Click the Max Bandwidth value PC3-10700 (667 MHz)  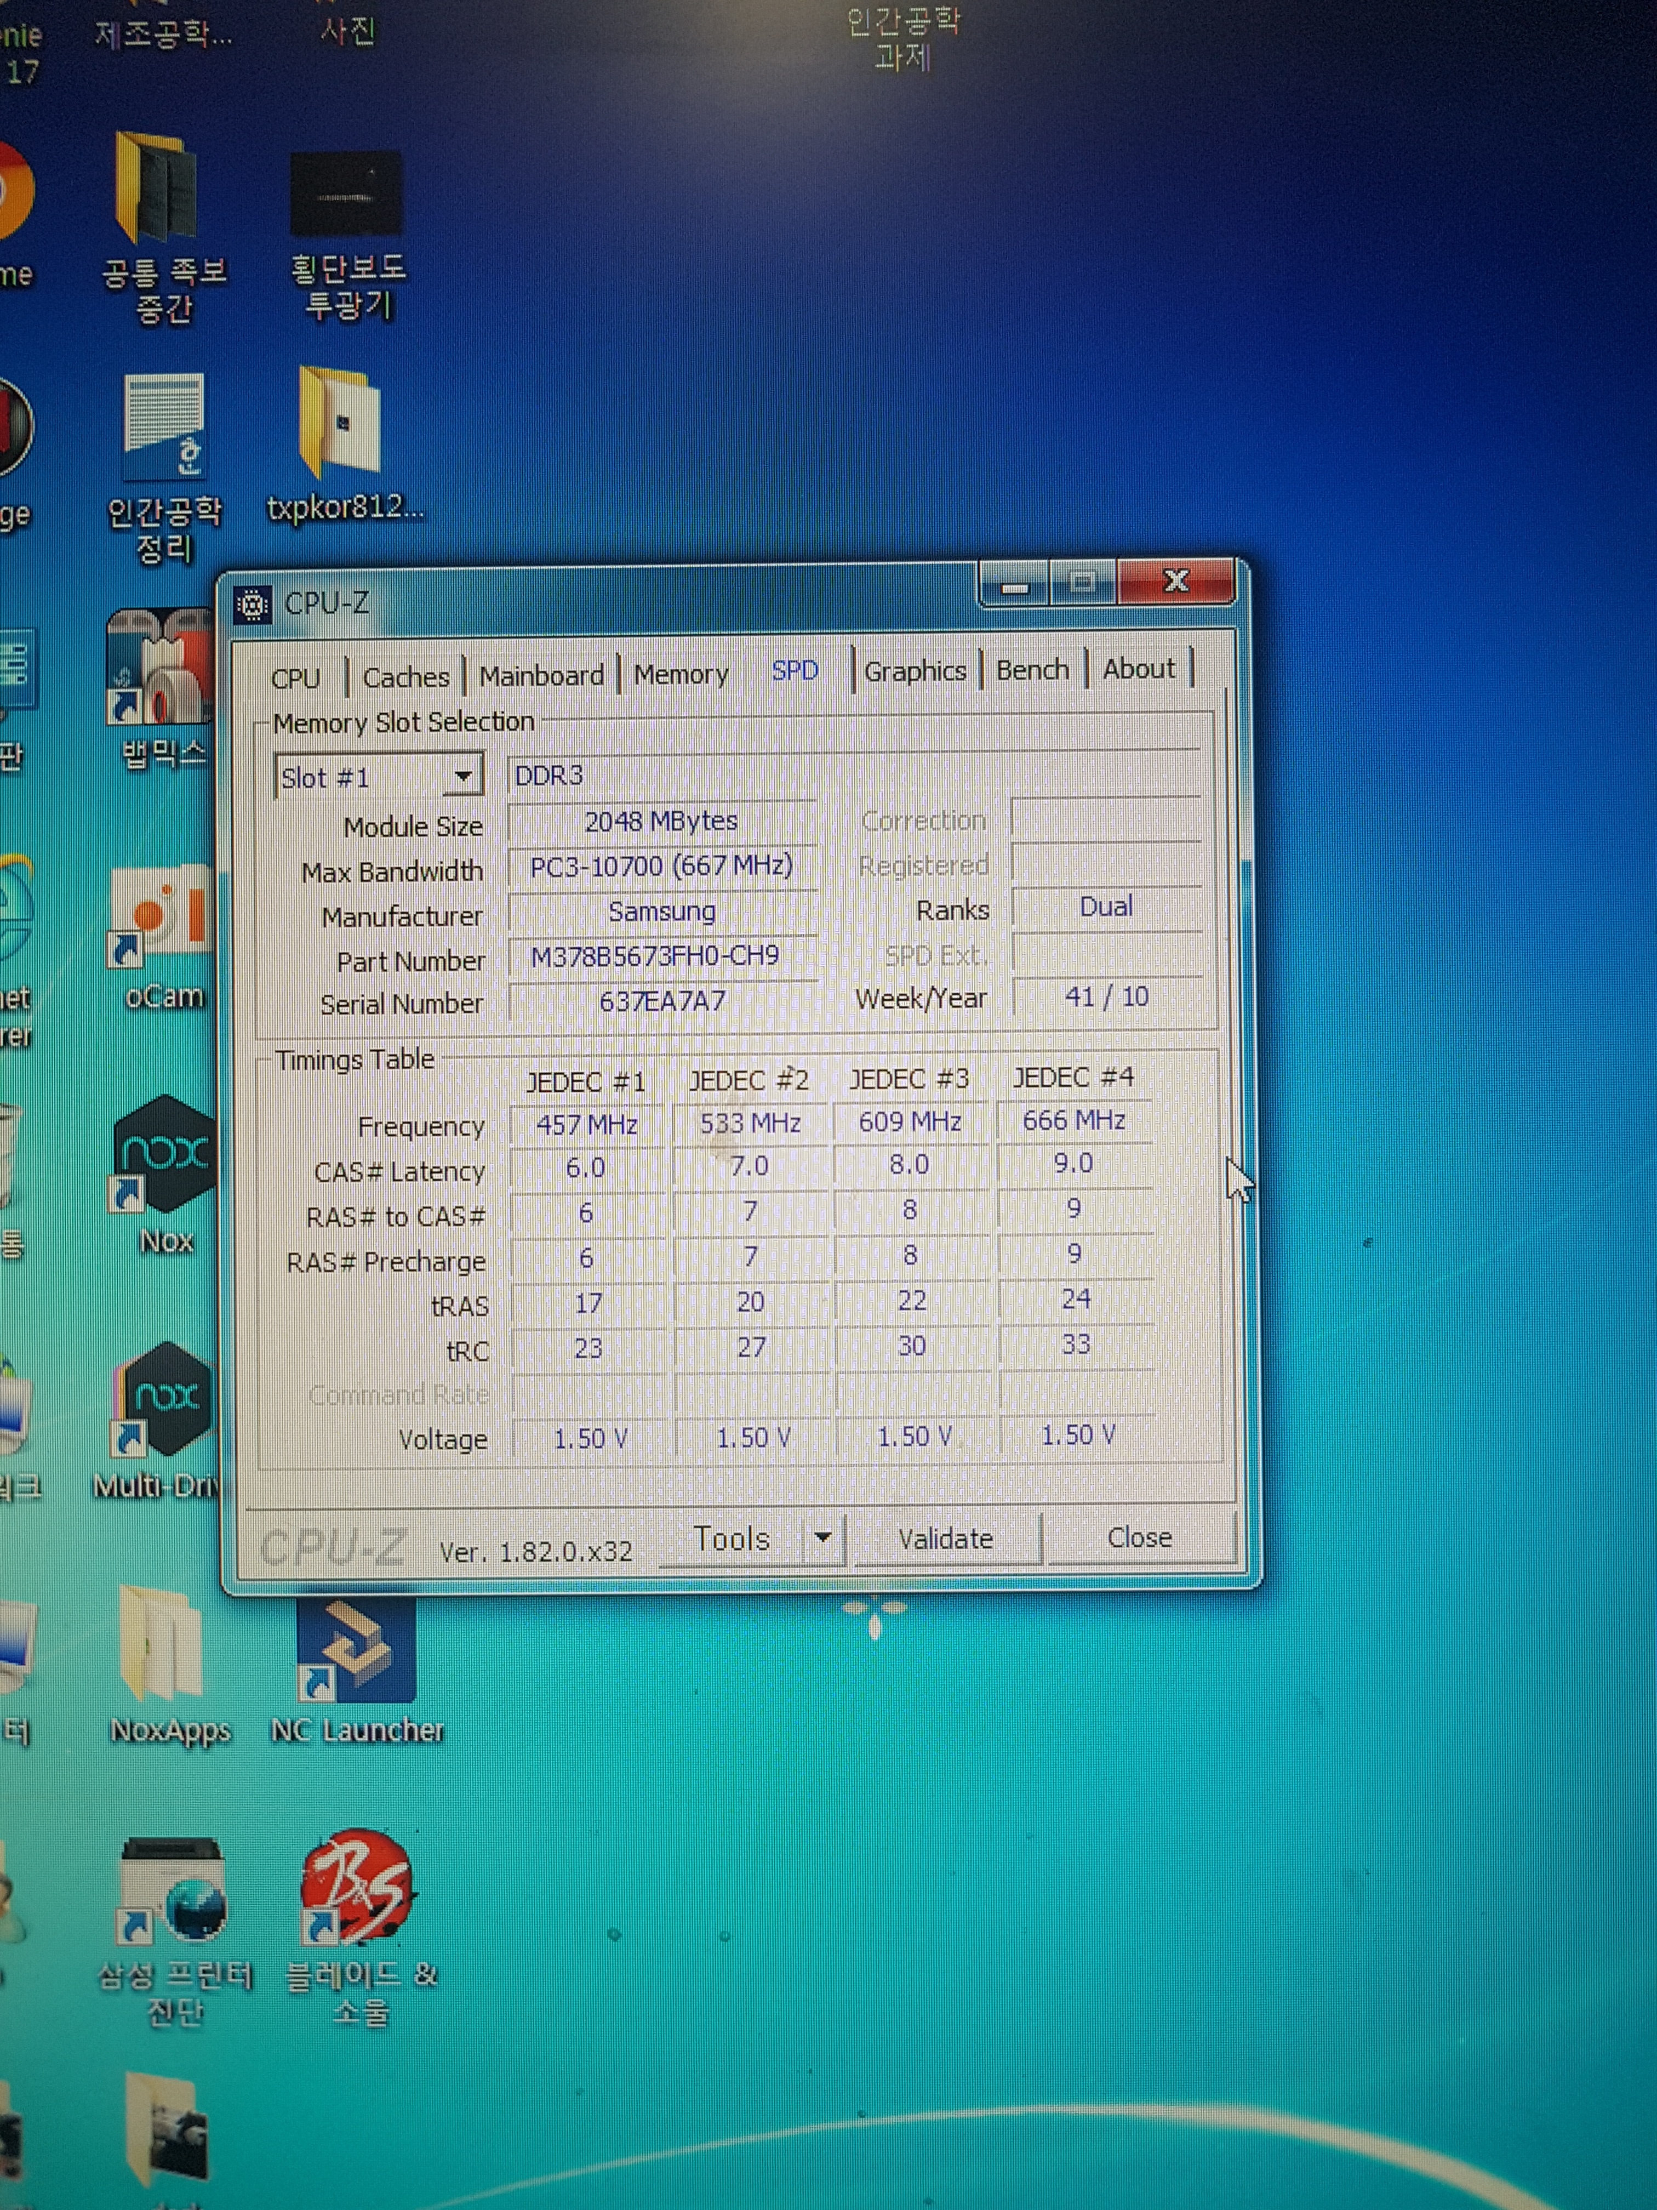661,866
